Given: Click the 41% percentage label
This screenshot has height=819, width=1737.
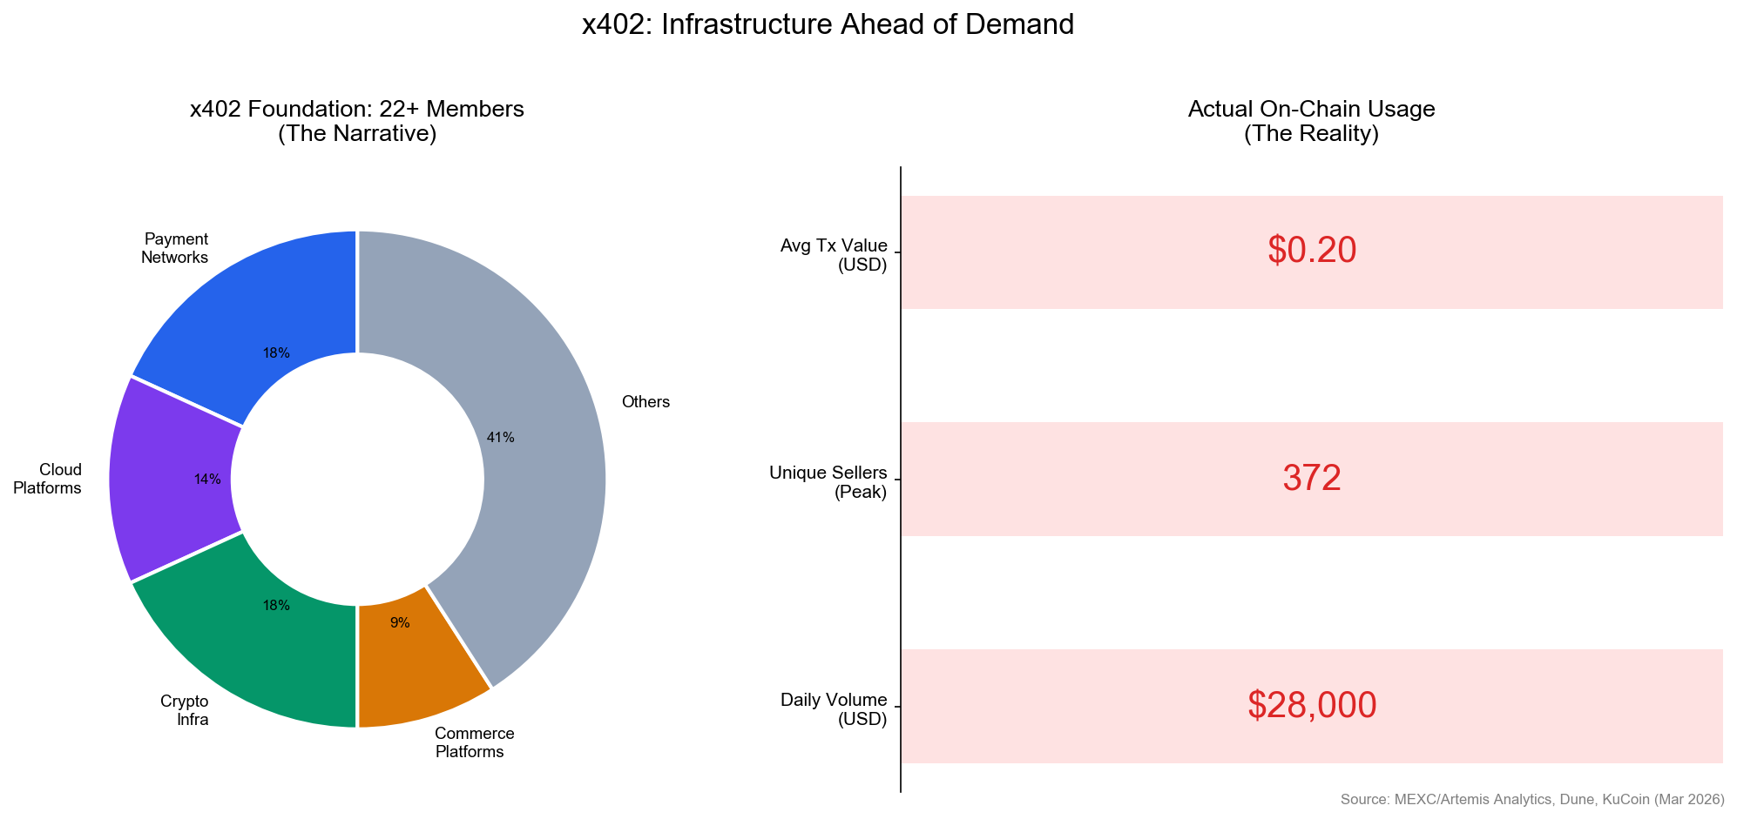Looking at the screenshot, I should click(500, 438).
